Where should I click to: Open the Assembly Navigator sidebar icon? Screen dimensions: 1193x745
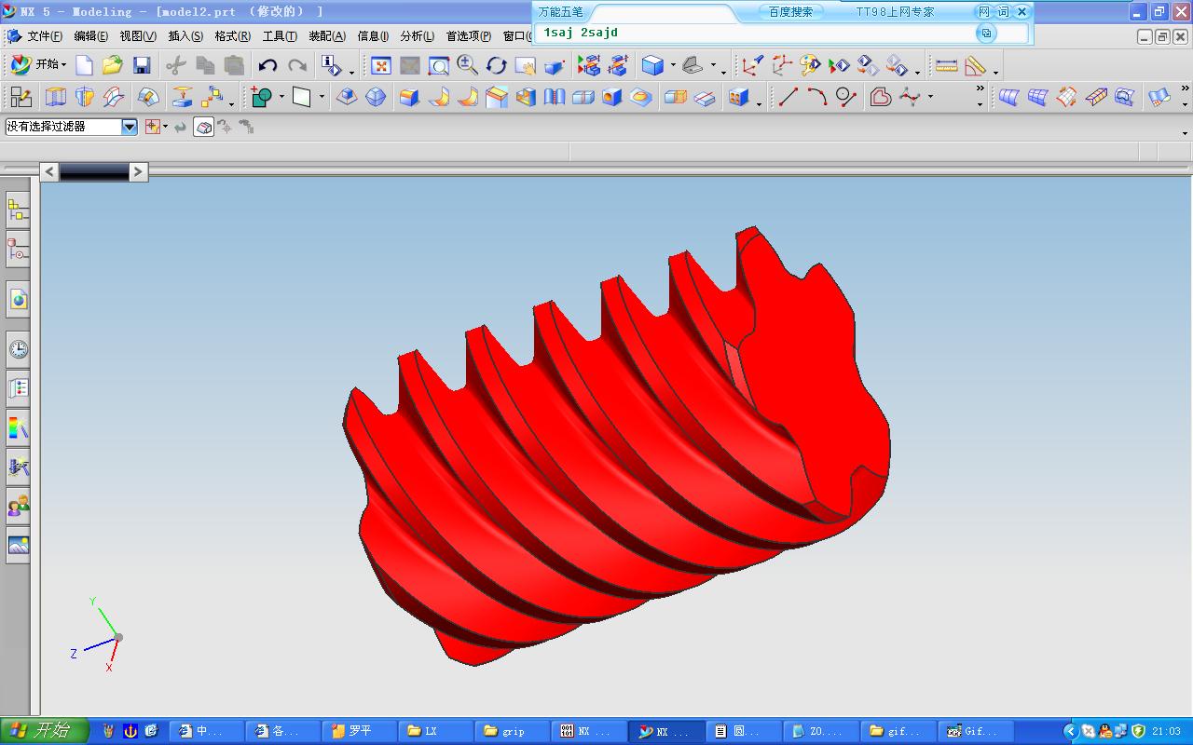point(19,210)
